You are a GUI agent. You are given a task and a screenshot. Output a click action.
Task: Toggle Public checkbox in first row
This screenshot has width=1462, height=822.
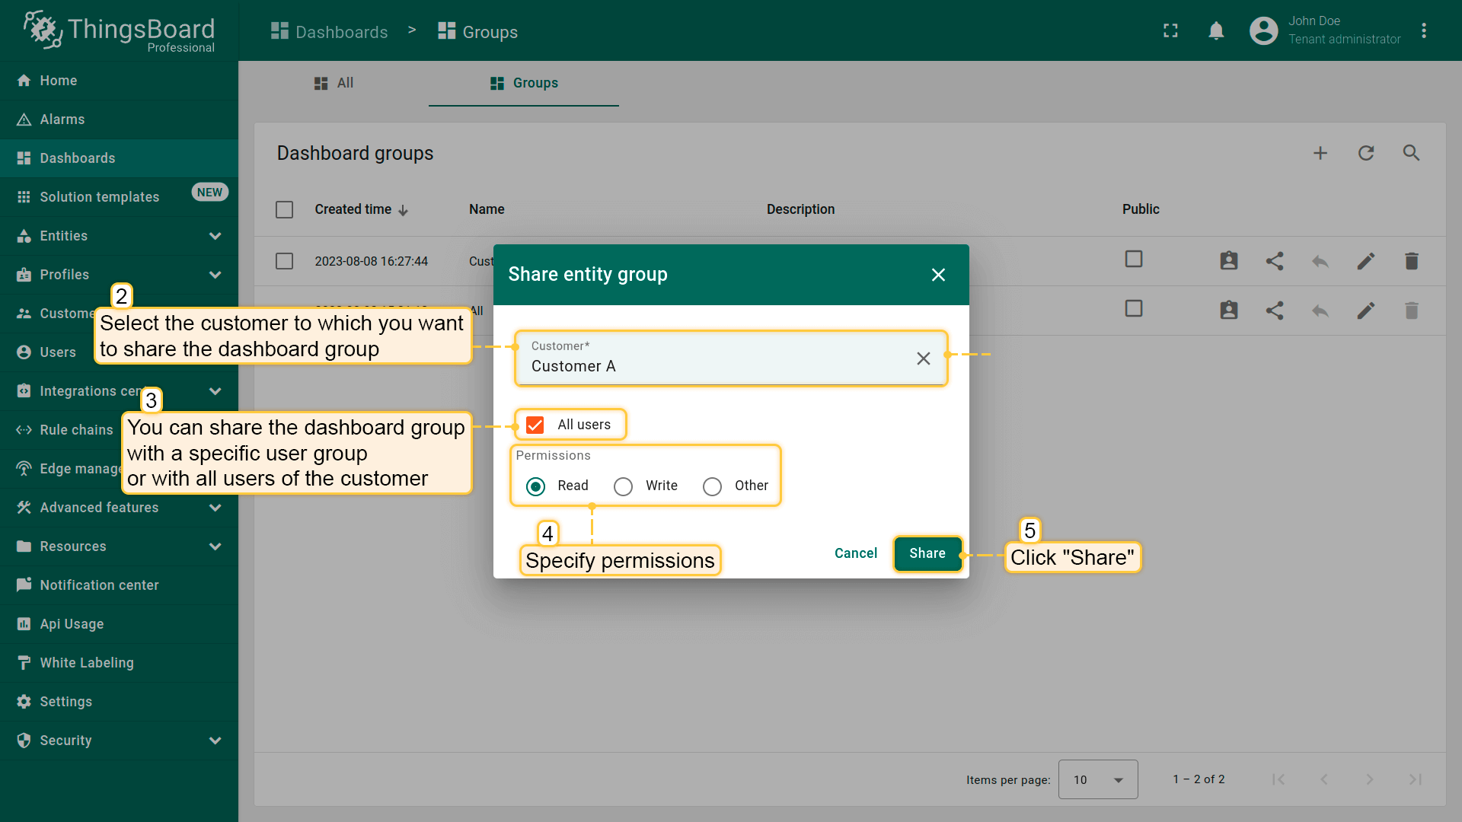(1134, 260)
